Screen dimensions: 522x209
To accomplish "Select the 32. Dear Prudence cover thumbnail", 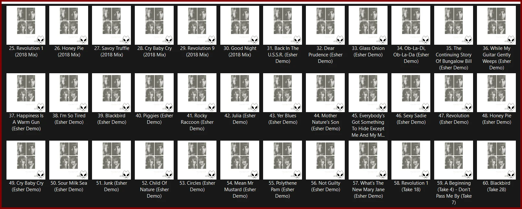I will [x=325, y=25].
